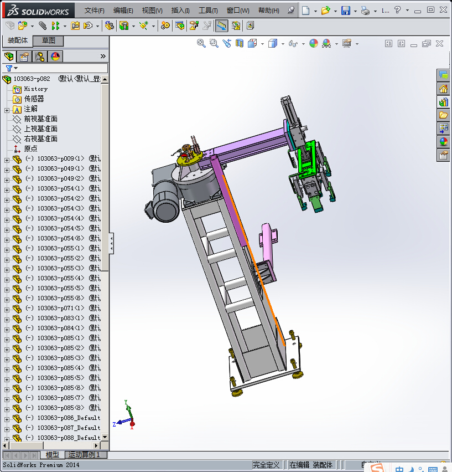
Task: Open the 视图(V) menu
Action: pos(152,11)
